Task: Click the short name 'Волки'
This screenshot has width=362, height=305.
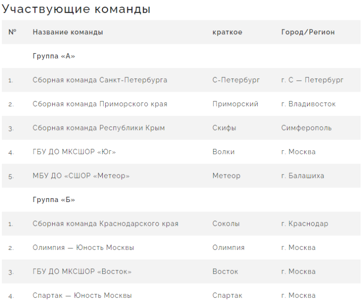Action: [223, 152]
